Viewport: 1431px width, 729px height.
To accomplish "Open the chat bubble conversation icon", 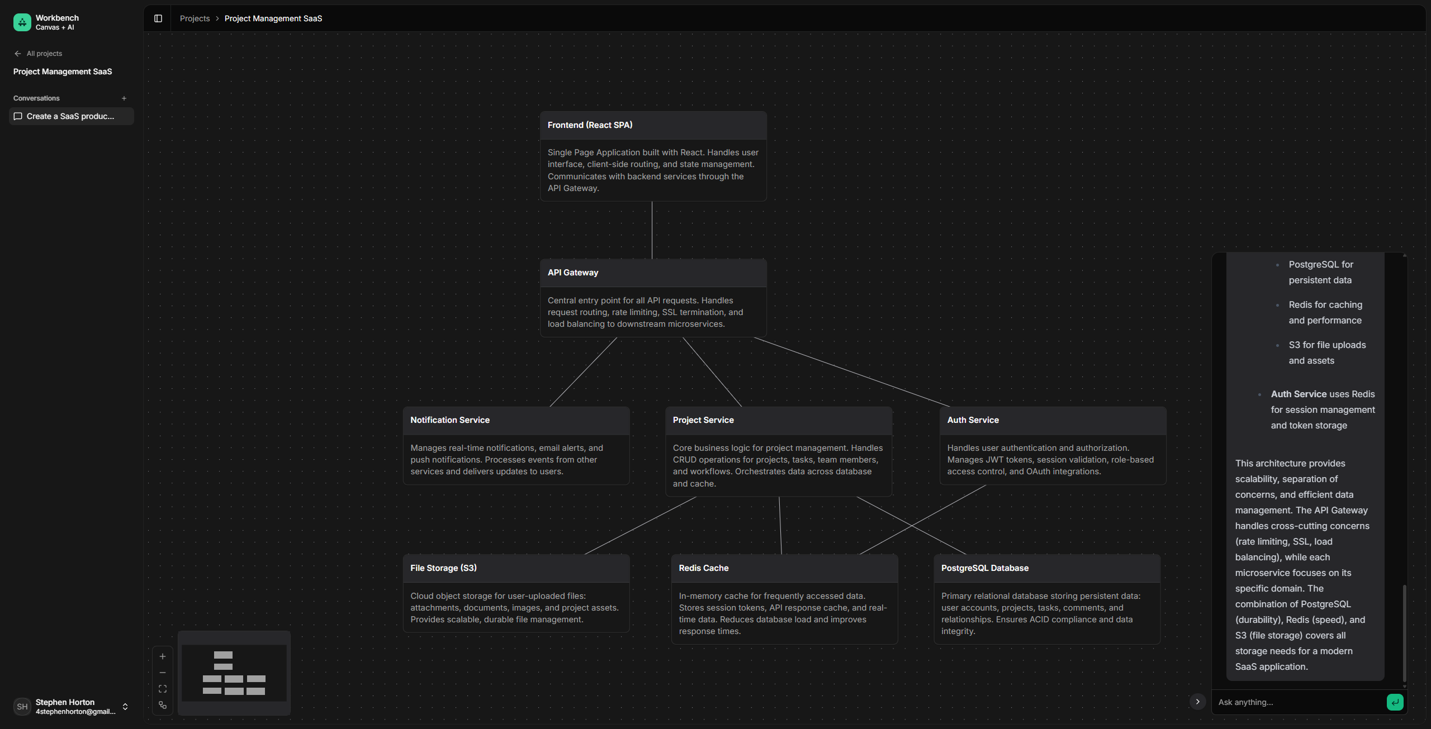I will [x=17, y=116].
